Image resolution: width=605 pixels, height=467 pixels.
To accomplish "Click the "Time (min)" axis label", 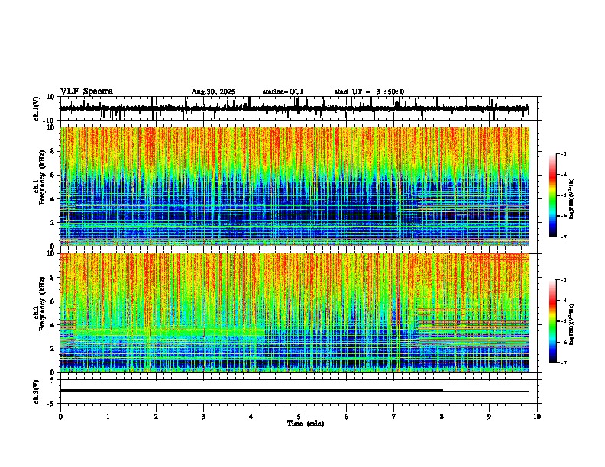I will pos(306,424).
